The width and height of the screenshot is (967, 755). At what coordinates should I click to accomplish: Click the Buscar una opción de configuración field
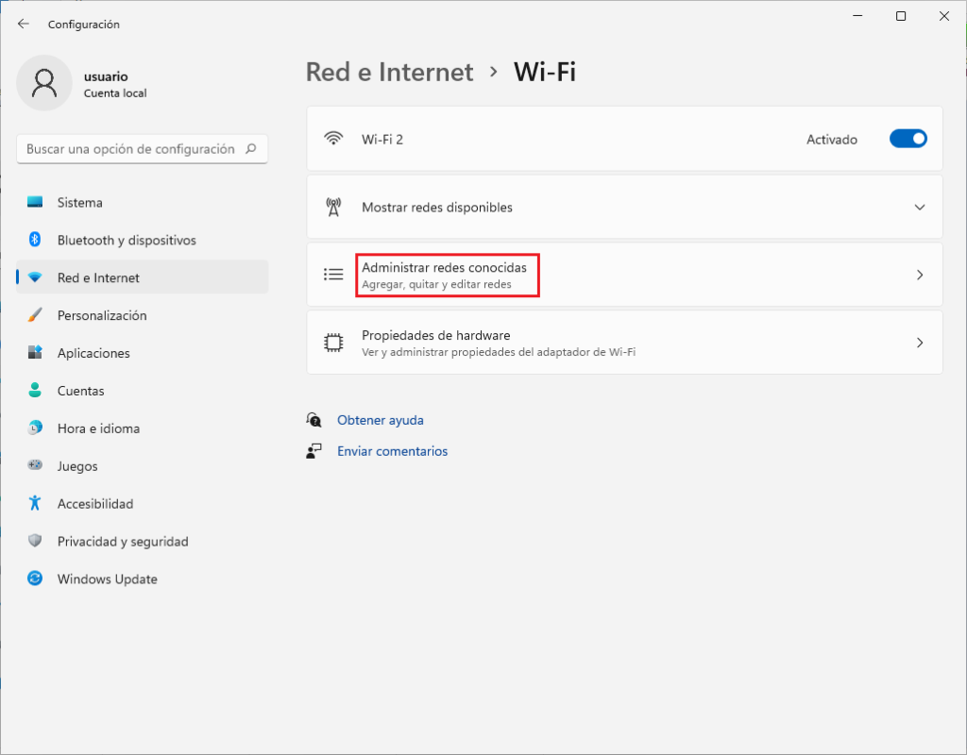130,149
